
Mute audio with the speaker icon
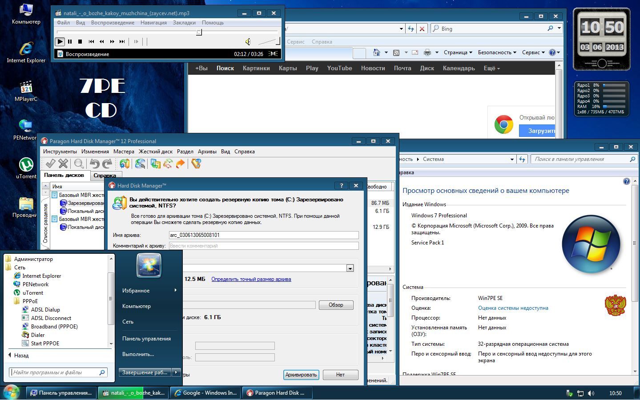(248, 42)
